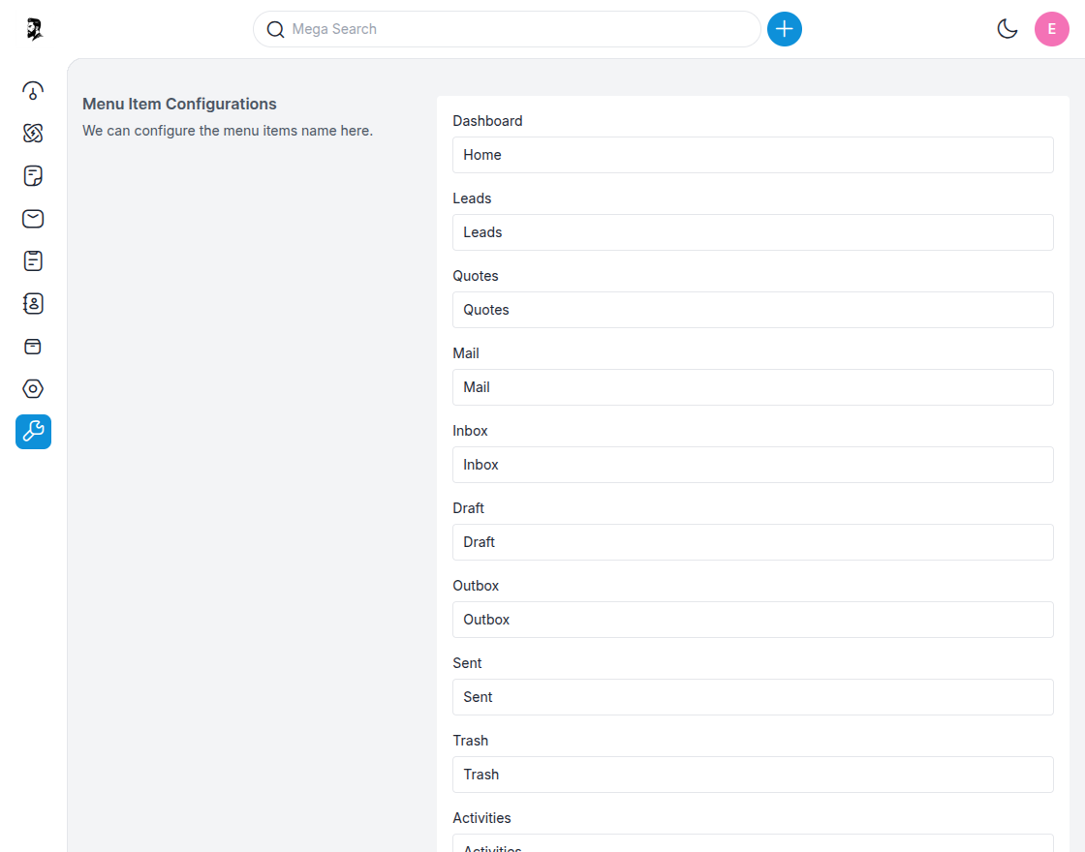Open the Dashboard icon in sidebar
The width and height of the screenshot is (1085, 852).
tap(33, 91)
